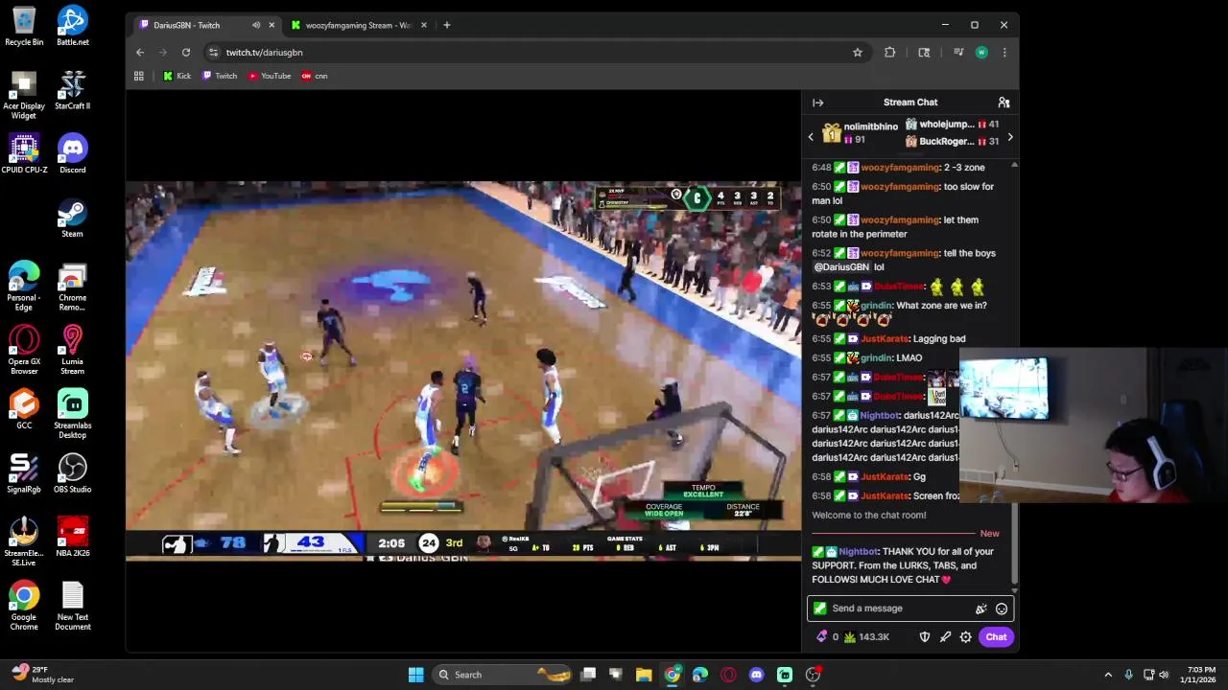
Task: Open the Kick bookmark
Action: (x=177, y=76)
